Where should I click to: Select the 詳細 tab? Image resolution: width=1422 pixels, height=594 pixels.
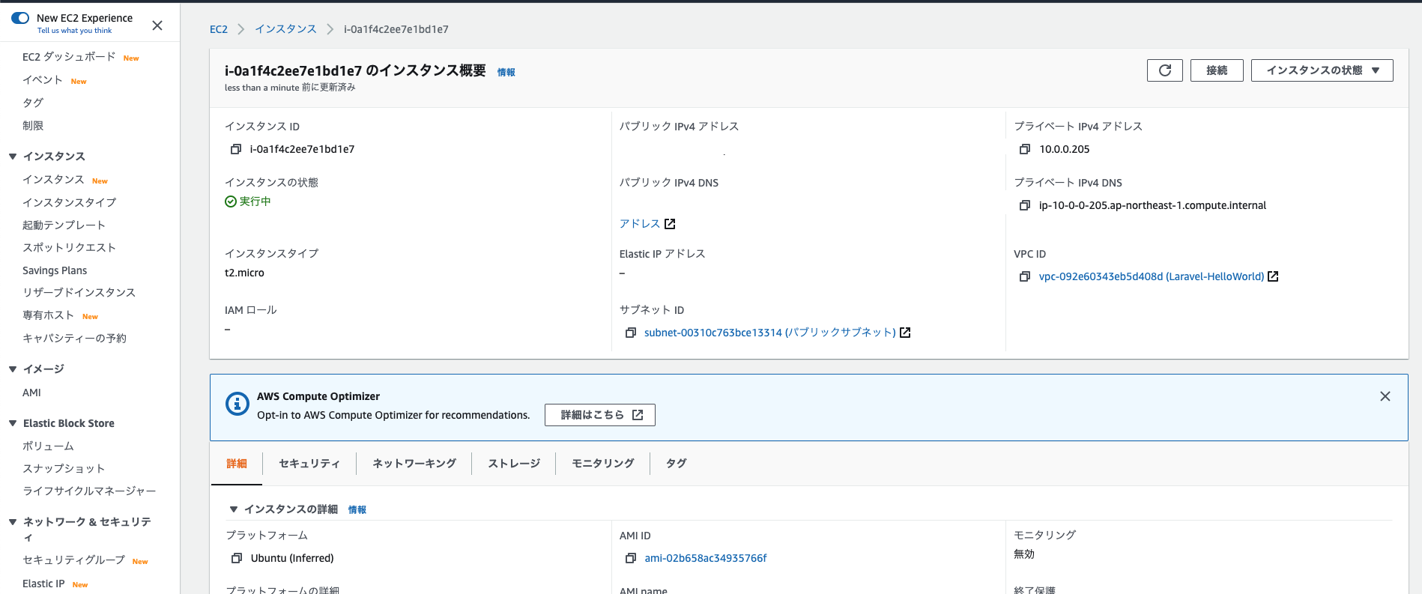click(x=237, y=464)
